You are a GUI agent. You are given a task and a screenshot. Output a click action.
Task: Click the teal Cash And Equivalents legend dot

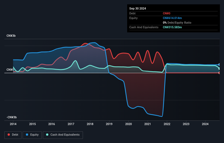[47, 135]
